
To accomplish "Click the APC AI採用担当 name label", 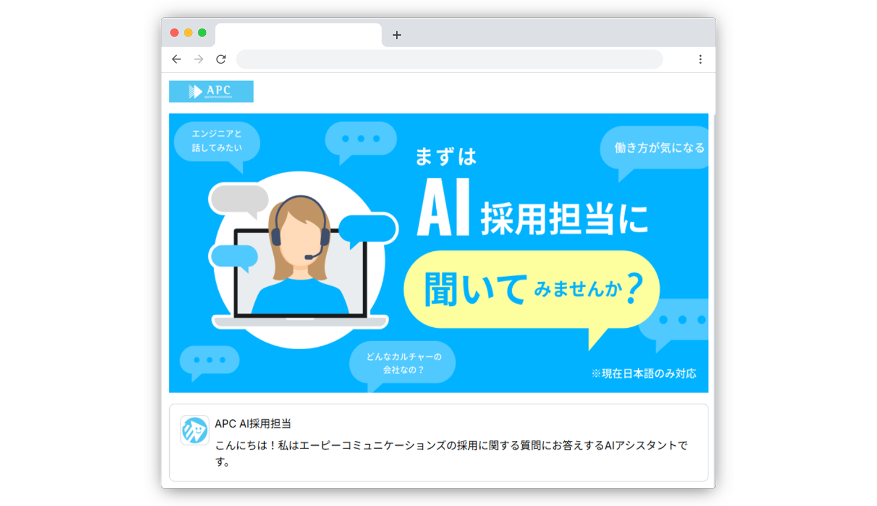I will pyautogui.click(x=253, y=424).
